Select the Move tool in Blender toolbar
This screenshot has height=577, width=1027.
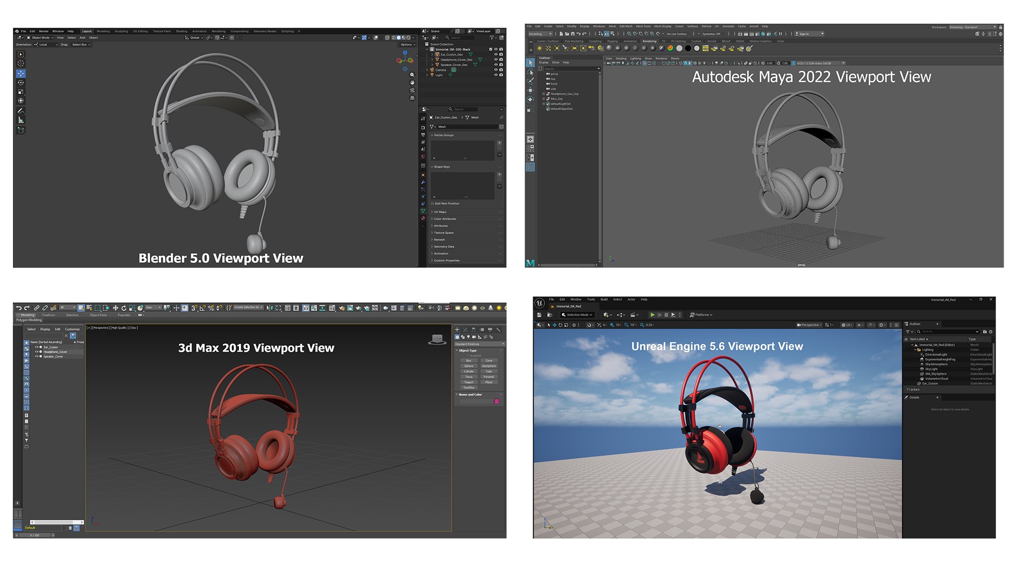click(x=21, y=74)
